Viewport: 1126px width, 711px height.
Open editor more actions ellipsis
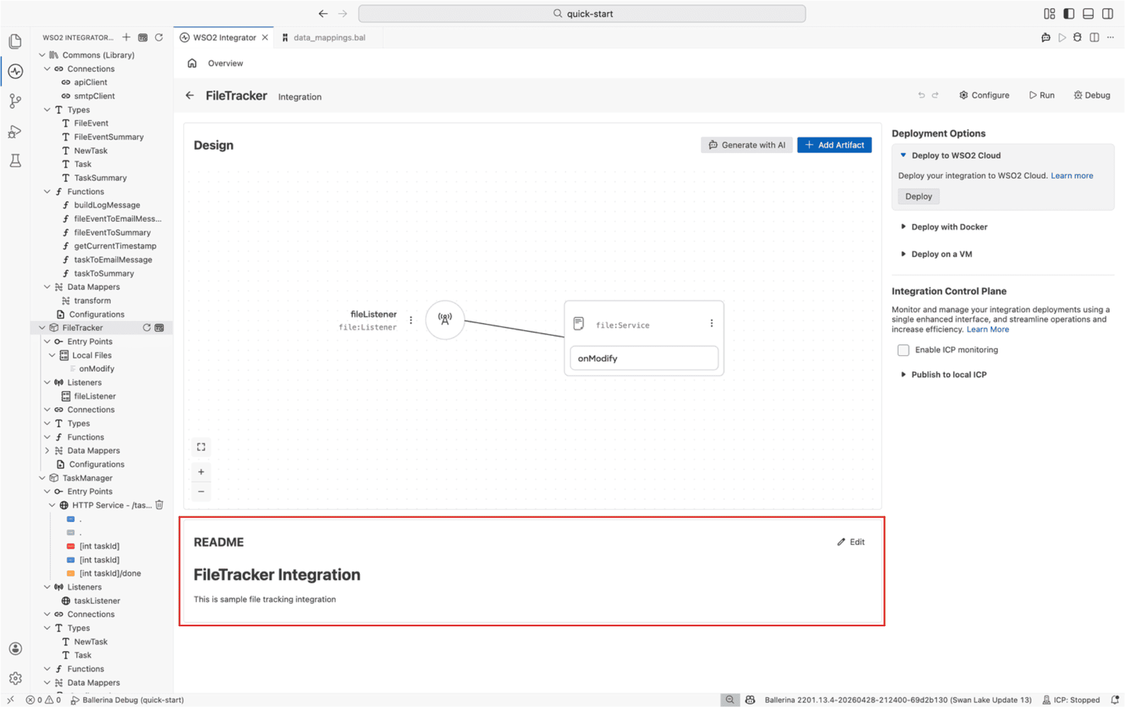(1110, 37)
